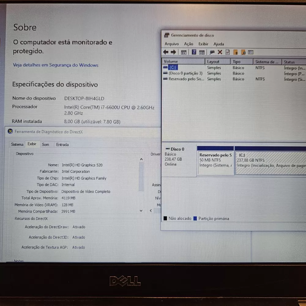Viewport: 306px width, 306px height.
Task: Sort by the Layout column header
Action: (218, 62)
